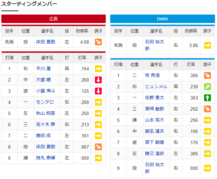Click the condition icon for 佐々木 泰
Viewport: 217px width, 179px height.
pos(98,125)
